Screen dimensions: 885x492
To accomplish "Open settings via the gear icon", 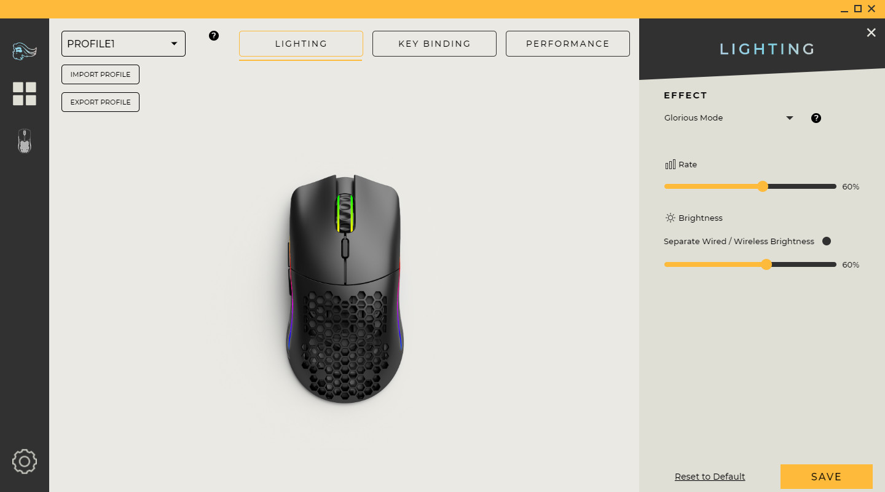I will (x=25, y=461).
